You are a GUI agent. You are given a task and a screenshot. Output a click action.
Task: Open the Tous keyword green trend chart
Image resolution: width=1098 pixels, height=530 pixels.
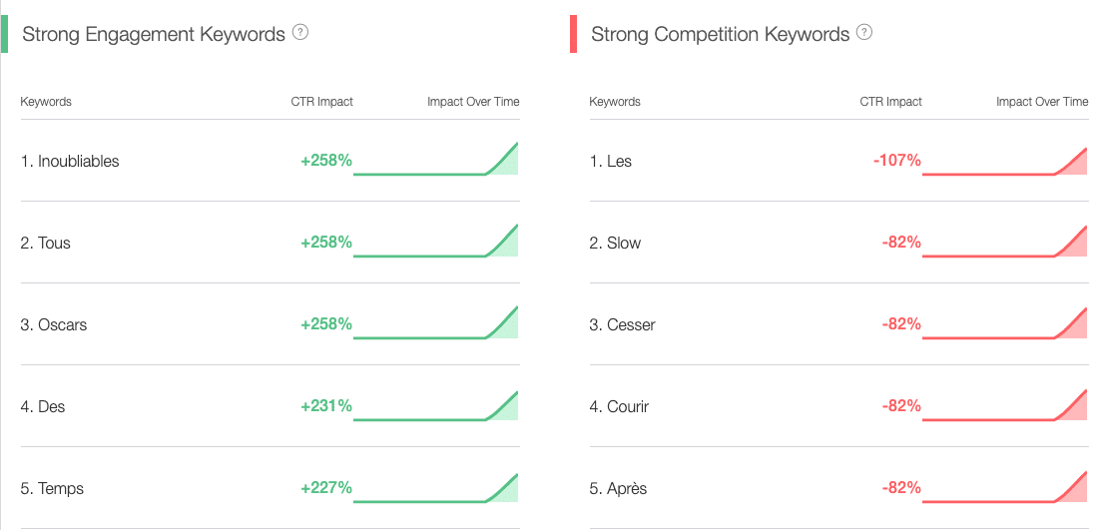435,241
